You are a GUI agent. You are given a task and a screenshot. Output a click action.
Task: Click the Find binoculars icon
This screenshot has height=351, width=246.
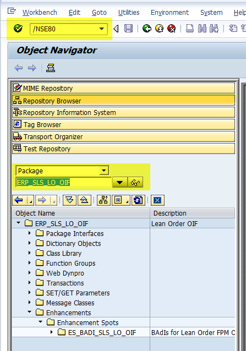tap(202, 29)
